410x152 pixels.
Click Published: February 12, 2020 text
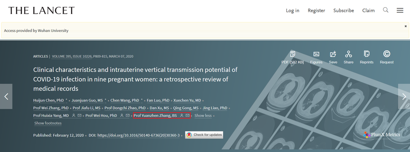pyautogui.click(x=58, y=135)
